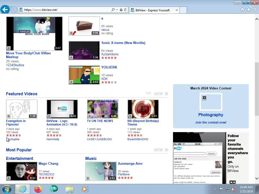The image size is (259, 194).
Task: Open a new blank tab
Action: 183,10
